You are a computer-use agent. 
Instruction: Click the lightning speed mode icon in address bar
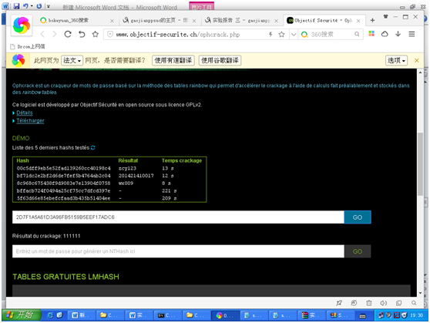[270, 34]
